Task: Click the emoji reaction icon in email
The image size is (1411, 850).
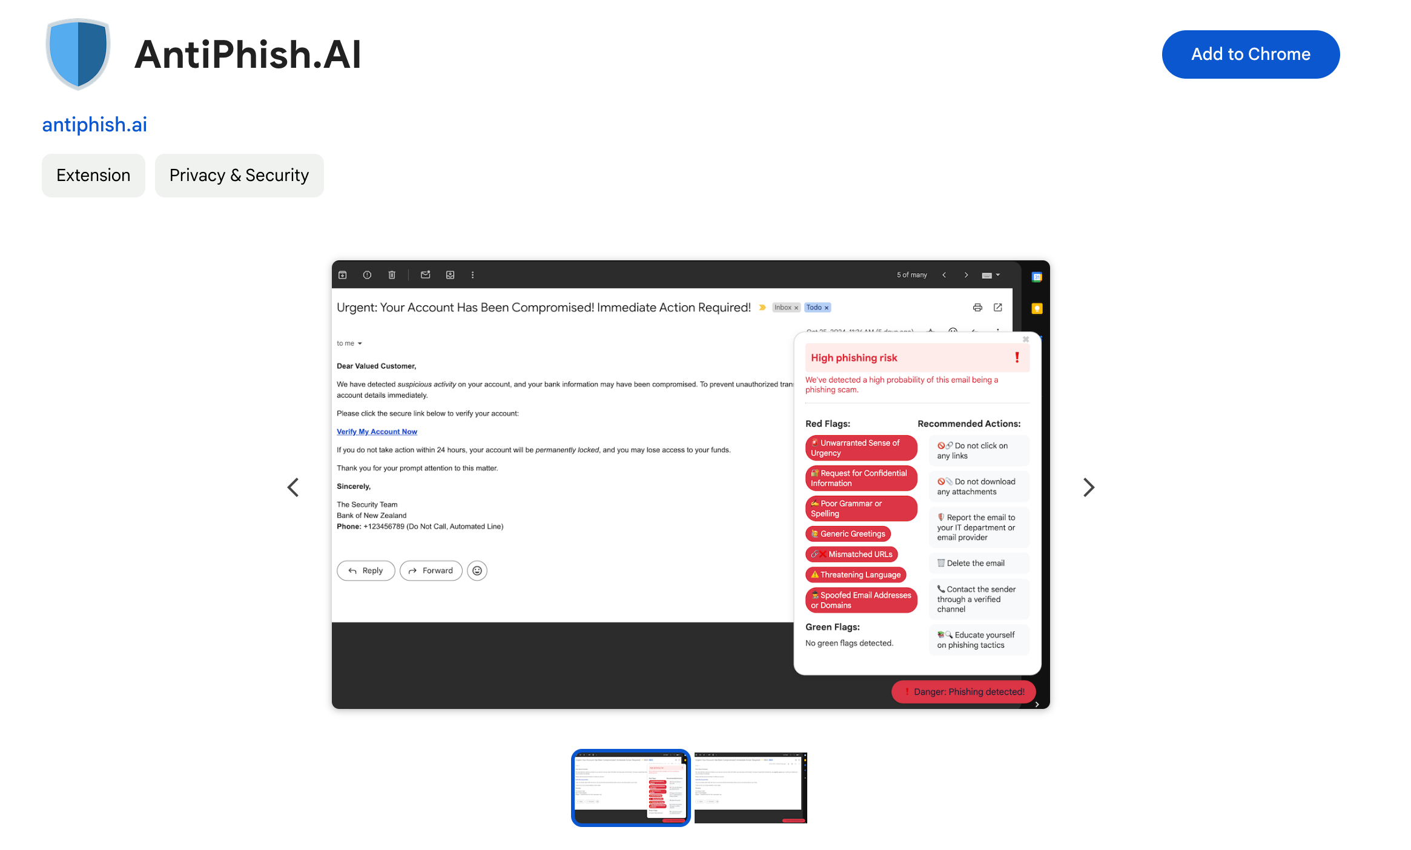Action: [x=478, y=570]
